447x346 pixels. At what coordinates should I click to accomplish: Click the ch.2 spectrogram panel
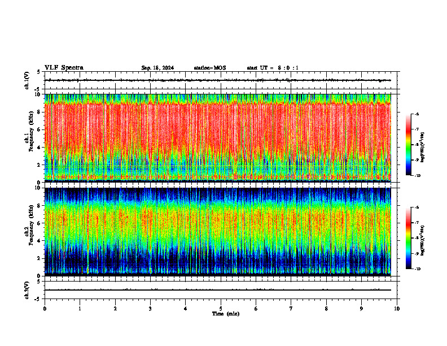click(218, 232)
